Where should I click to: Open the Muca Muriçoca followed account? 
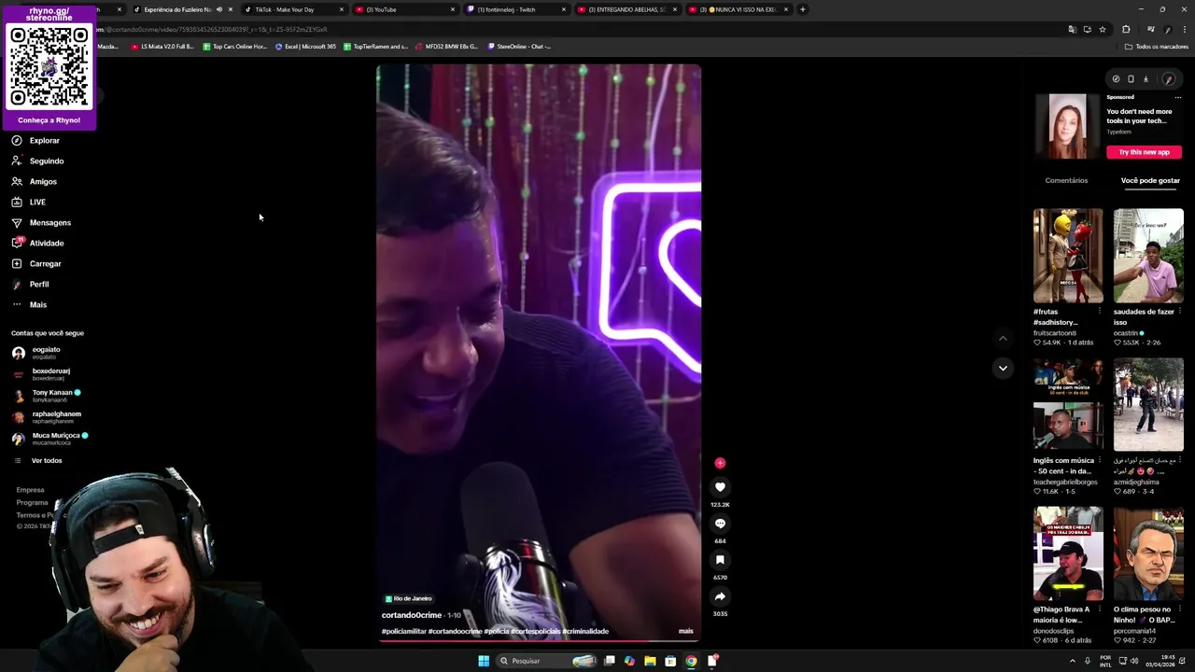pyautogui.click(x=50, y=439)
